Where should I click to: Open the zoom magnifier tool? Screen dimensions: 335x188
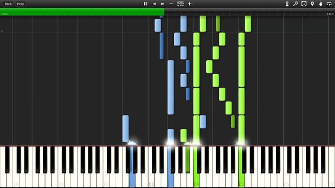[295, 4]
